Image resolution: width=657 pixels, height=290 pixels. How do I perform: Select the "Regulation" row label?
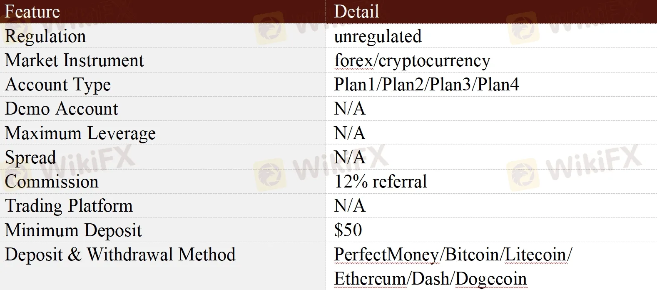[45, 36]
